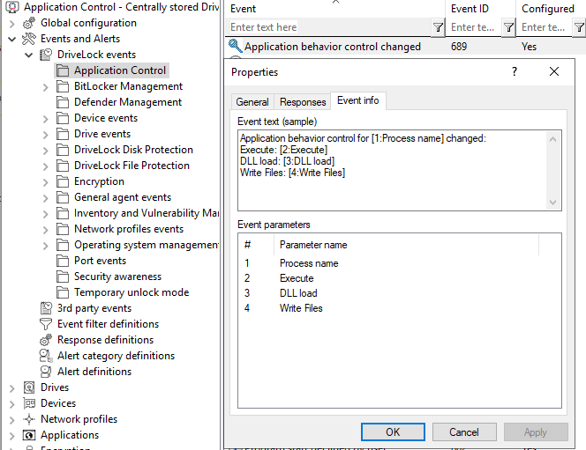This screenshot has width=586, height=450.
Task: Click the event text scrollbar down arrow
Action: tap(553, 203)
